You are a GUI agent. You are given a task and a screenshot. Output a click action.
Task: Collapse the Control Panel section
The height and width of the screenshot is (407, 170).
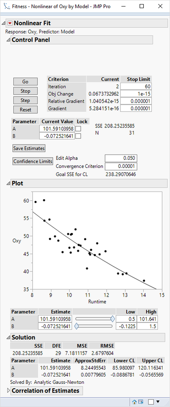pyautogui.click(x=8, y=40)
